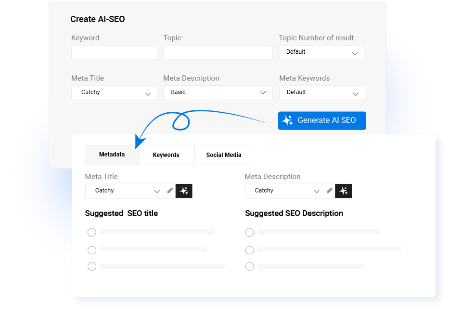
Task: Click into the Keyword input field
Action: pos(114,52)
